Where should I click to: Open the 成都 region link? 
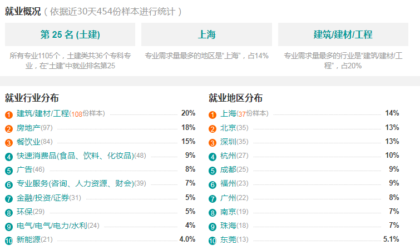[228, 169]
